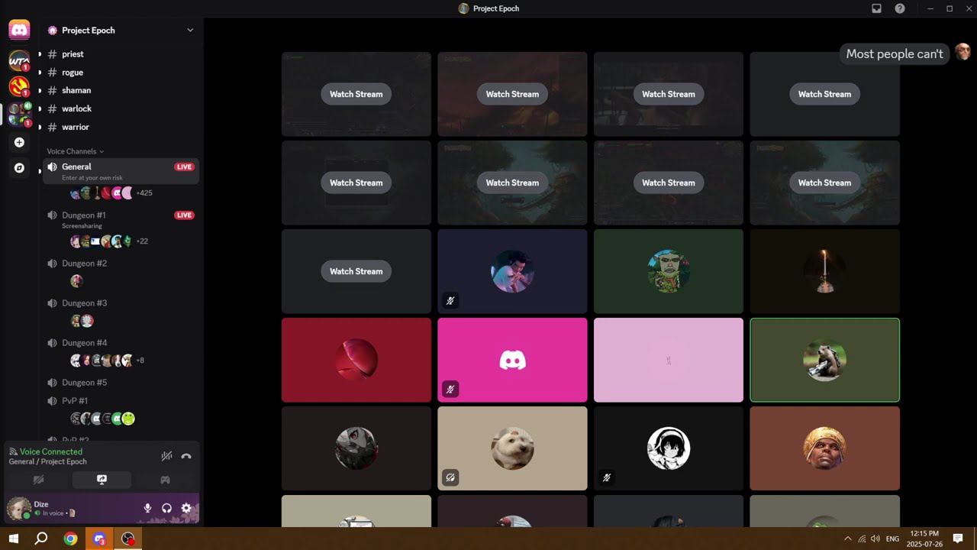The height and width of the screenshot is (550, 977).
Task: Click the +22 overflow under Dungeon #1
Action: [142, 241]
